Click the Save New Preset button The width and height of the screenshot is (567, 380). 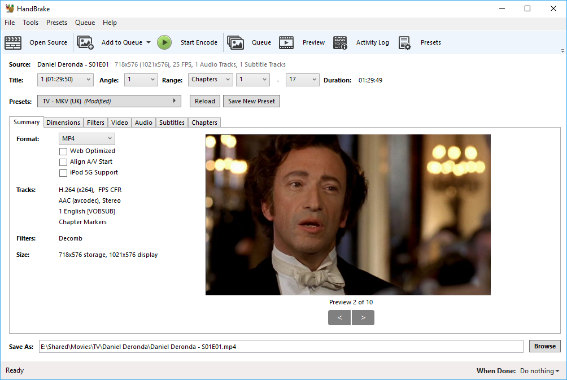click(x=251, y=101)
